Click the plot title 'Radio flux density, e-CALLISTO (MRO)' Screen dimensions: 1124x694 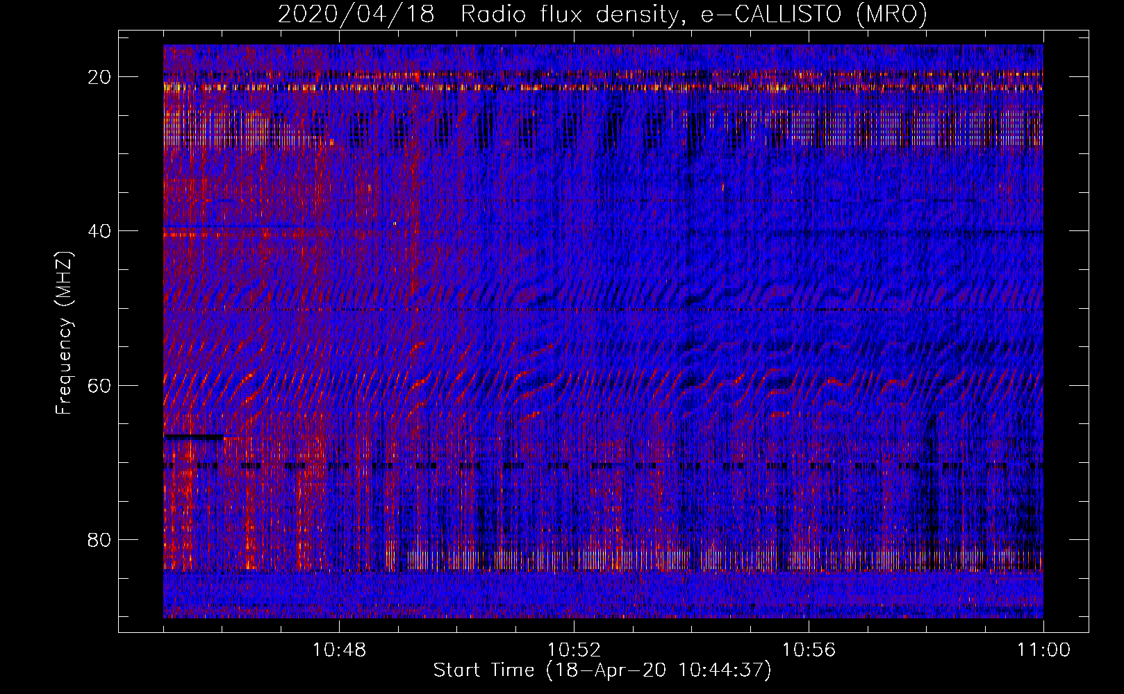tap(694, 14)
